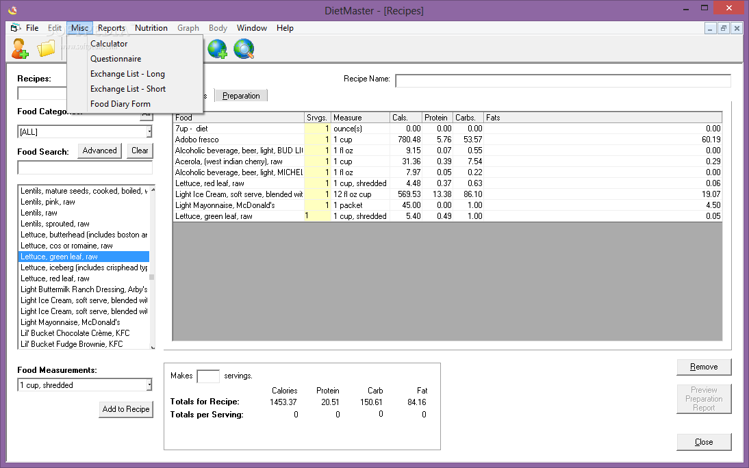
Task: Expand the Food Measurements dropdown
Action: click(149, 385)
